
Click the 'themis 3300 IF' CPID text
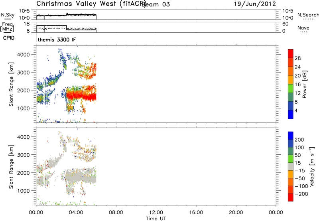tap(57, 39)
